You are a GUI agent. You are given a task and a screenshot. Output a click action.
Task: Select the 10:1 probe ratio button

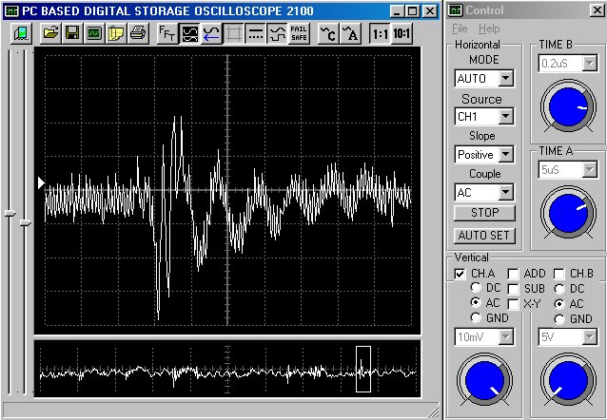pyautogui.click(x=402, y=33)
